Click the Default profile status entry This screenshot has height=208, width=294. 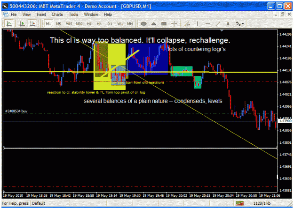tap(39, 203)
